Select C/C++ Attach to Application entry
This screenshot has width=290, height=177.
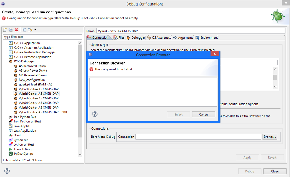coord(33,48)
